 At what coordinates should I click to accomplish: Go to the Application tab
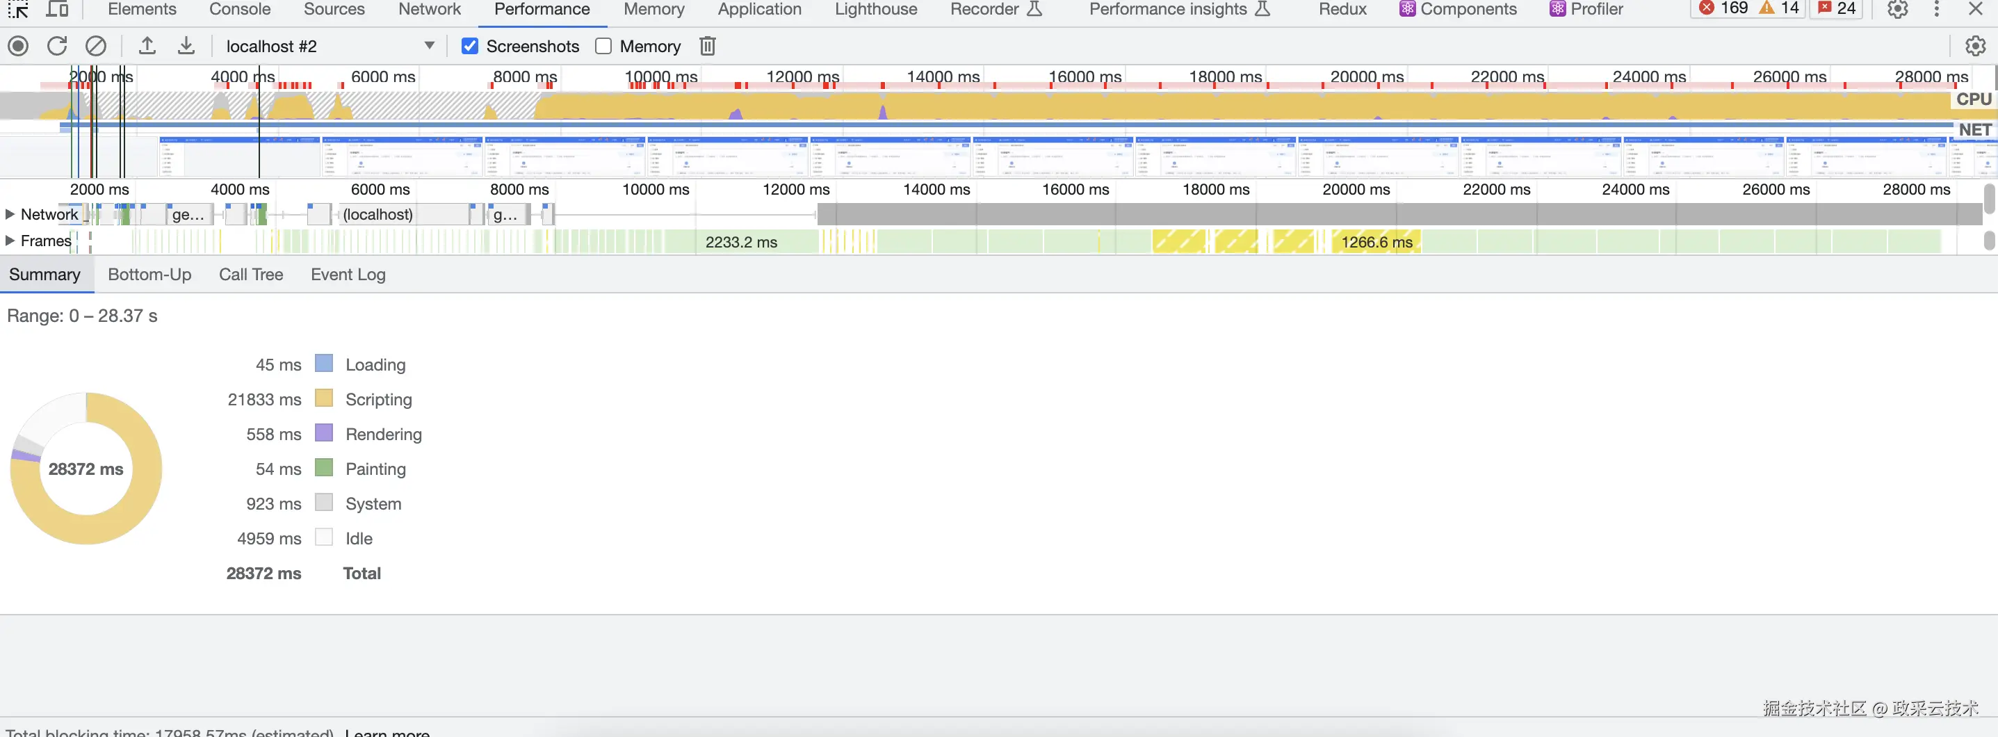(759, 9)
